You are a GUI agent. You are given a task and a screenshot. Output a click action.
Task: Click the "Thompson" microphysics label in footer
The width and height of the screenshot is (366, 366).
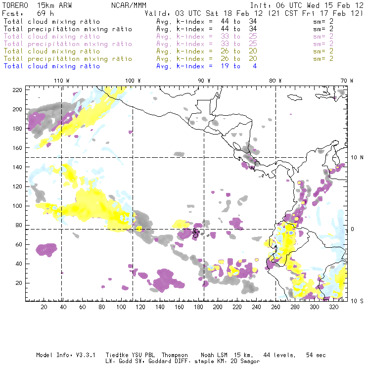tap(175, 355)
